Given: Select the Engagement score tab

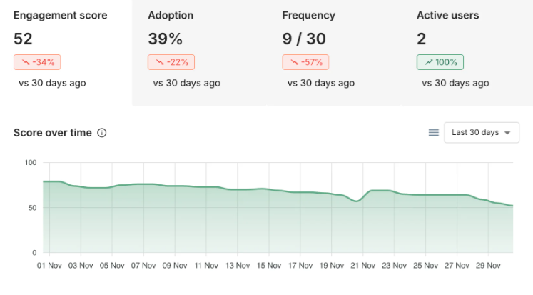Looking at the screenshot, I should [x=61, y=15].
